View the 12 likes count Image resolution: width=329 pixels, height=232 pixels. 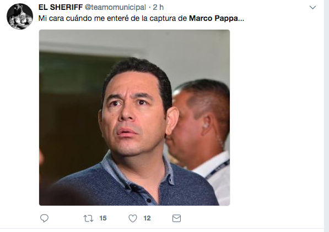147,218
